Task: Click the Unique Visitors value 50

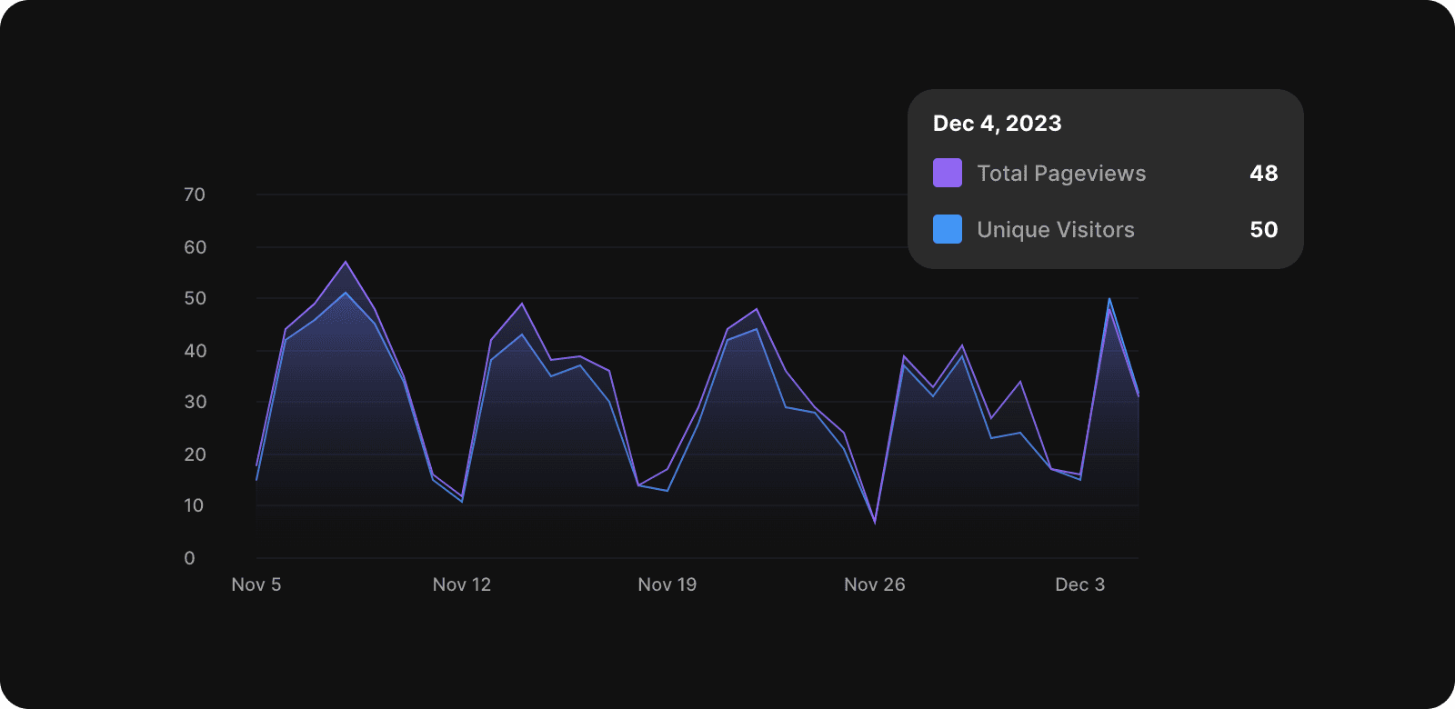Action: point(1263,230)
